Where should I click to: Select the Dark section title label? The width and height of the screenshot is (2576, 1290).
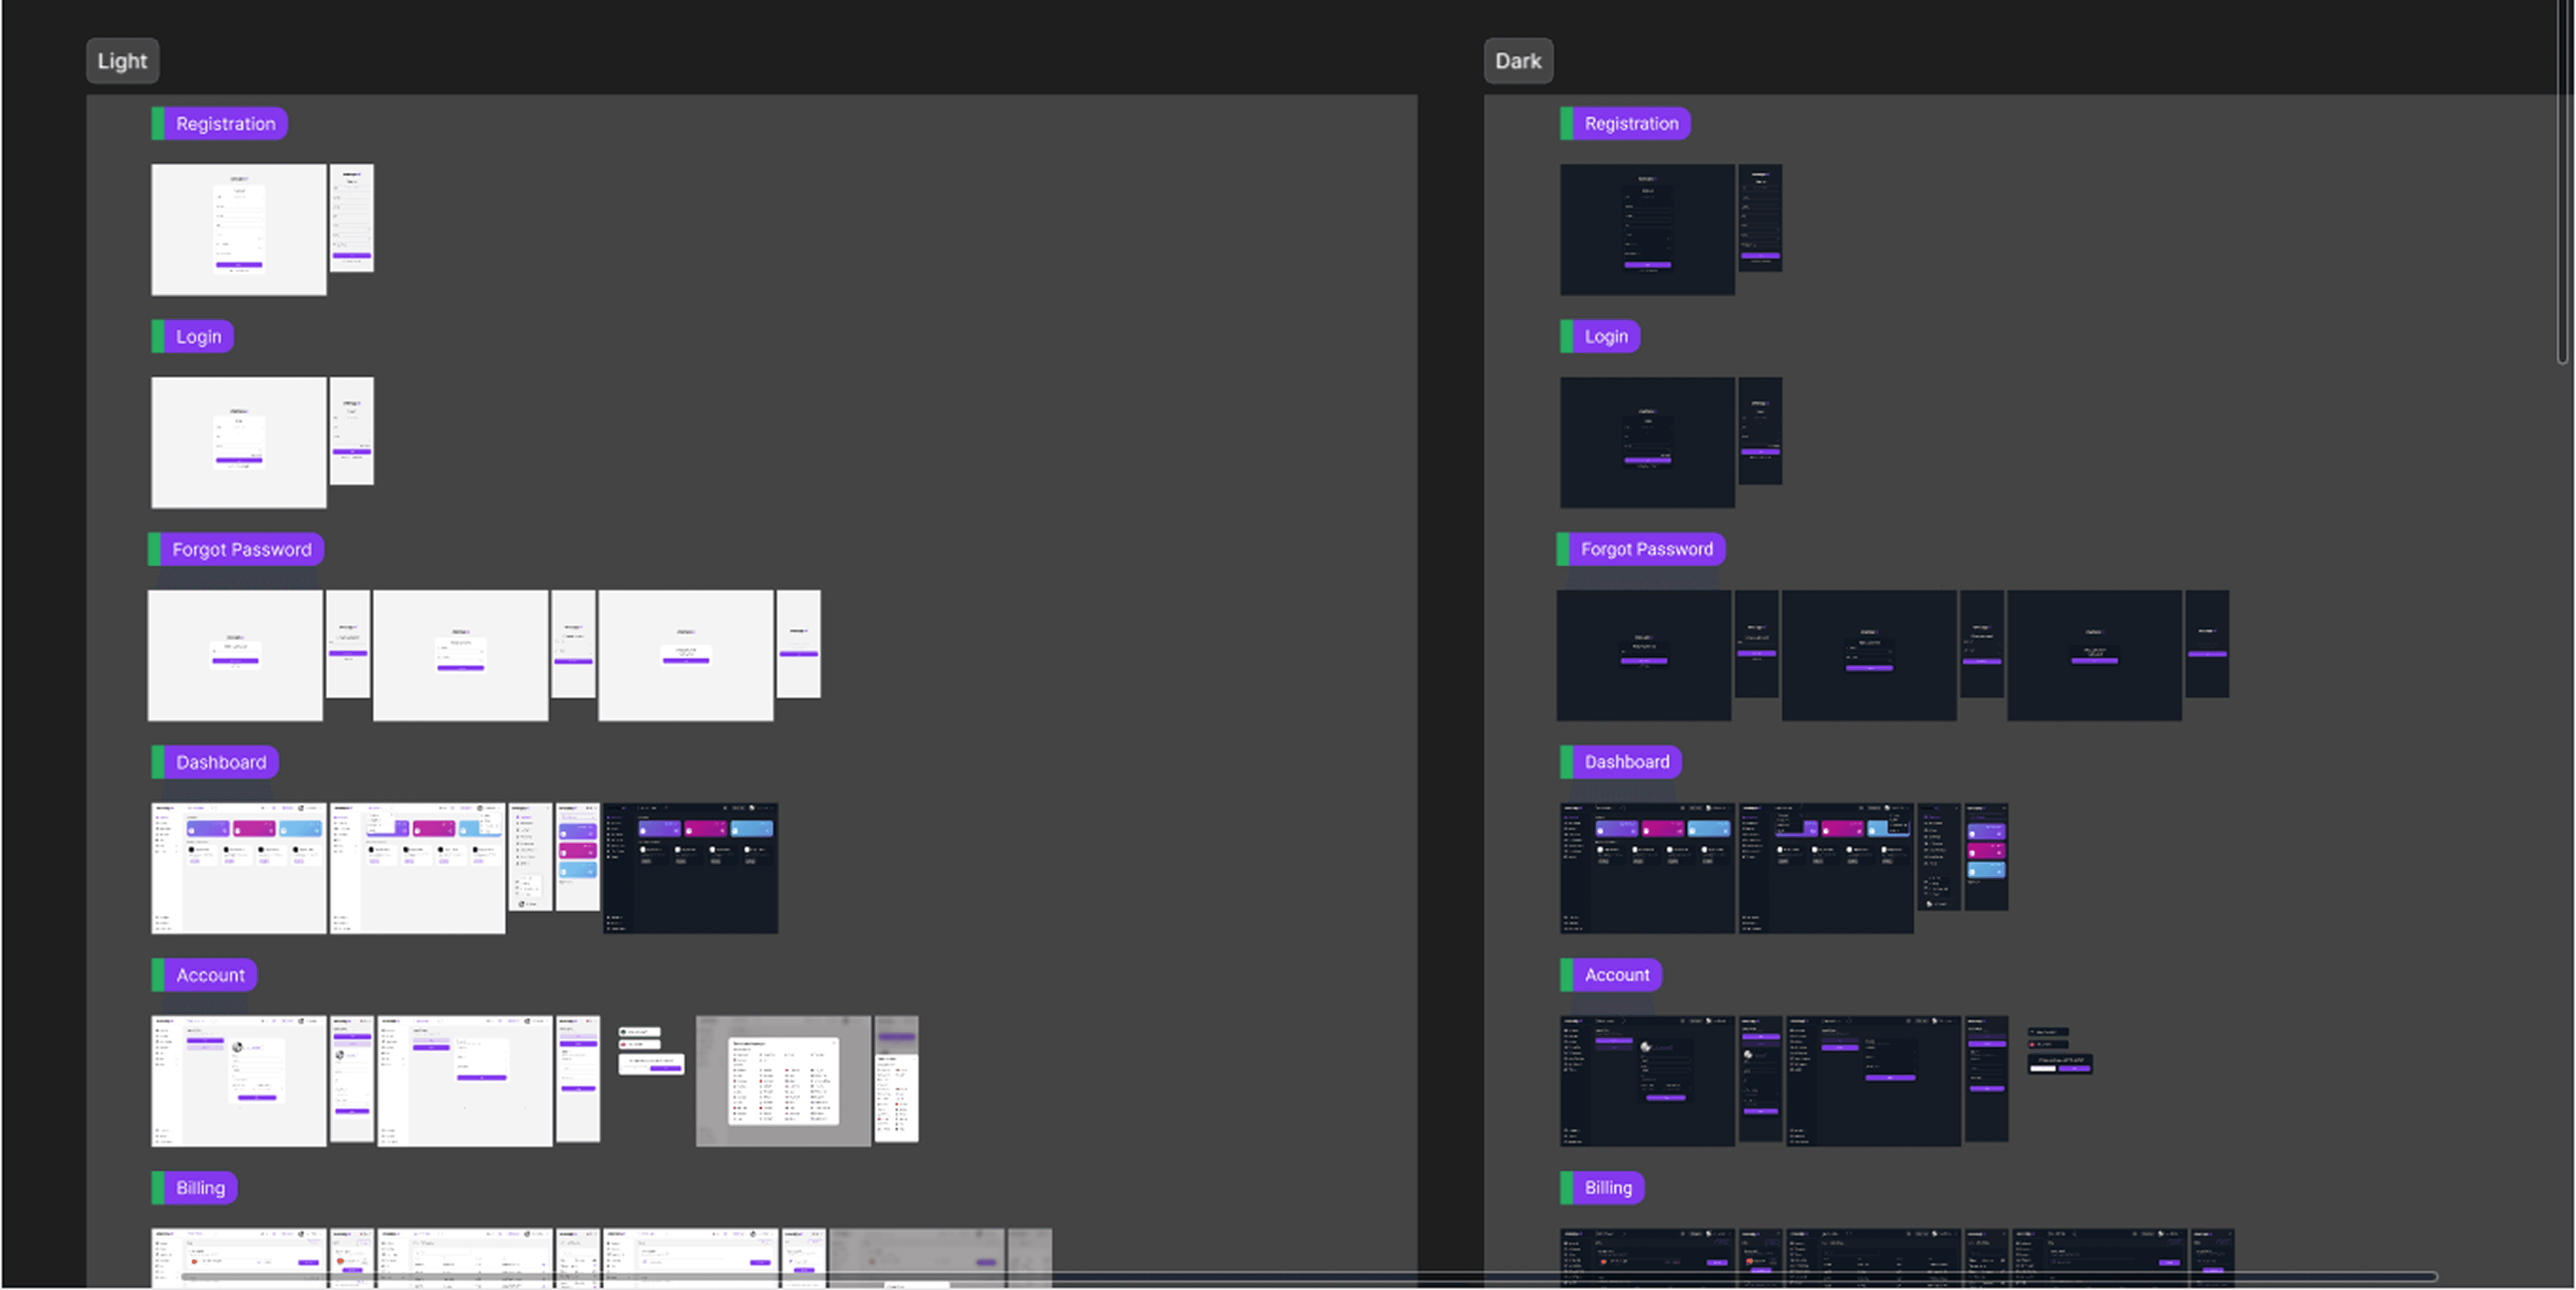click(x=1517, y=61)
